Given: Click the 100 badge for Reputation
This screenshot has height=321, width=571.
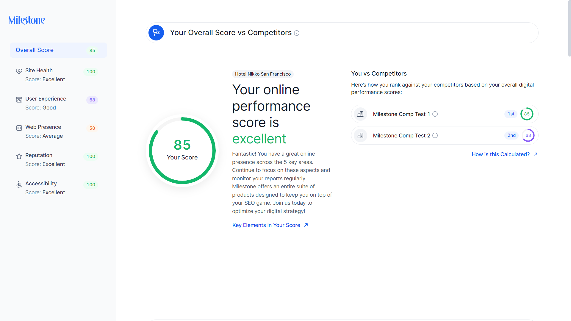Looking at the screenshot, I should pyautogui.click(x=91, y=156).
